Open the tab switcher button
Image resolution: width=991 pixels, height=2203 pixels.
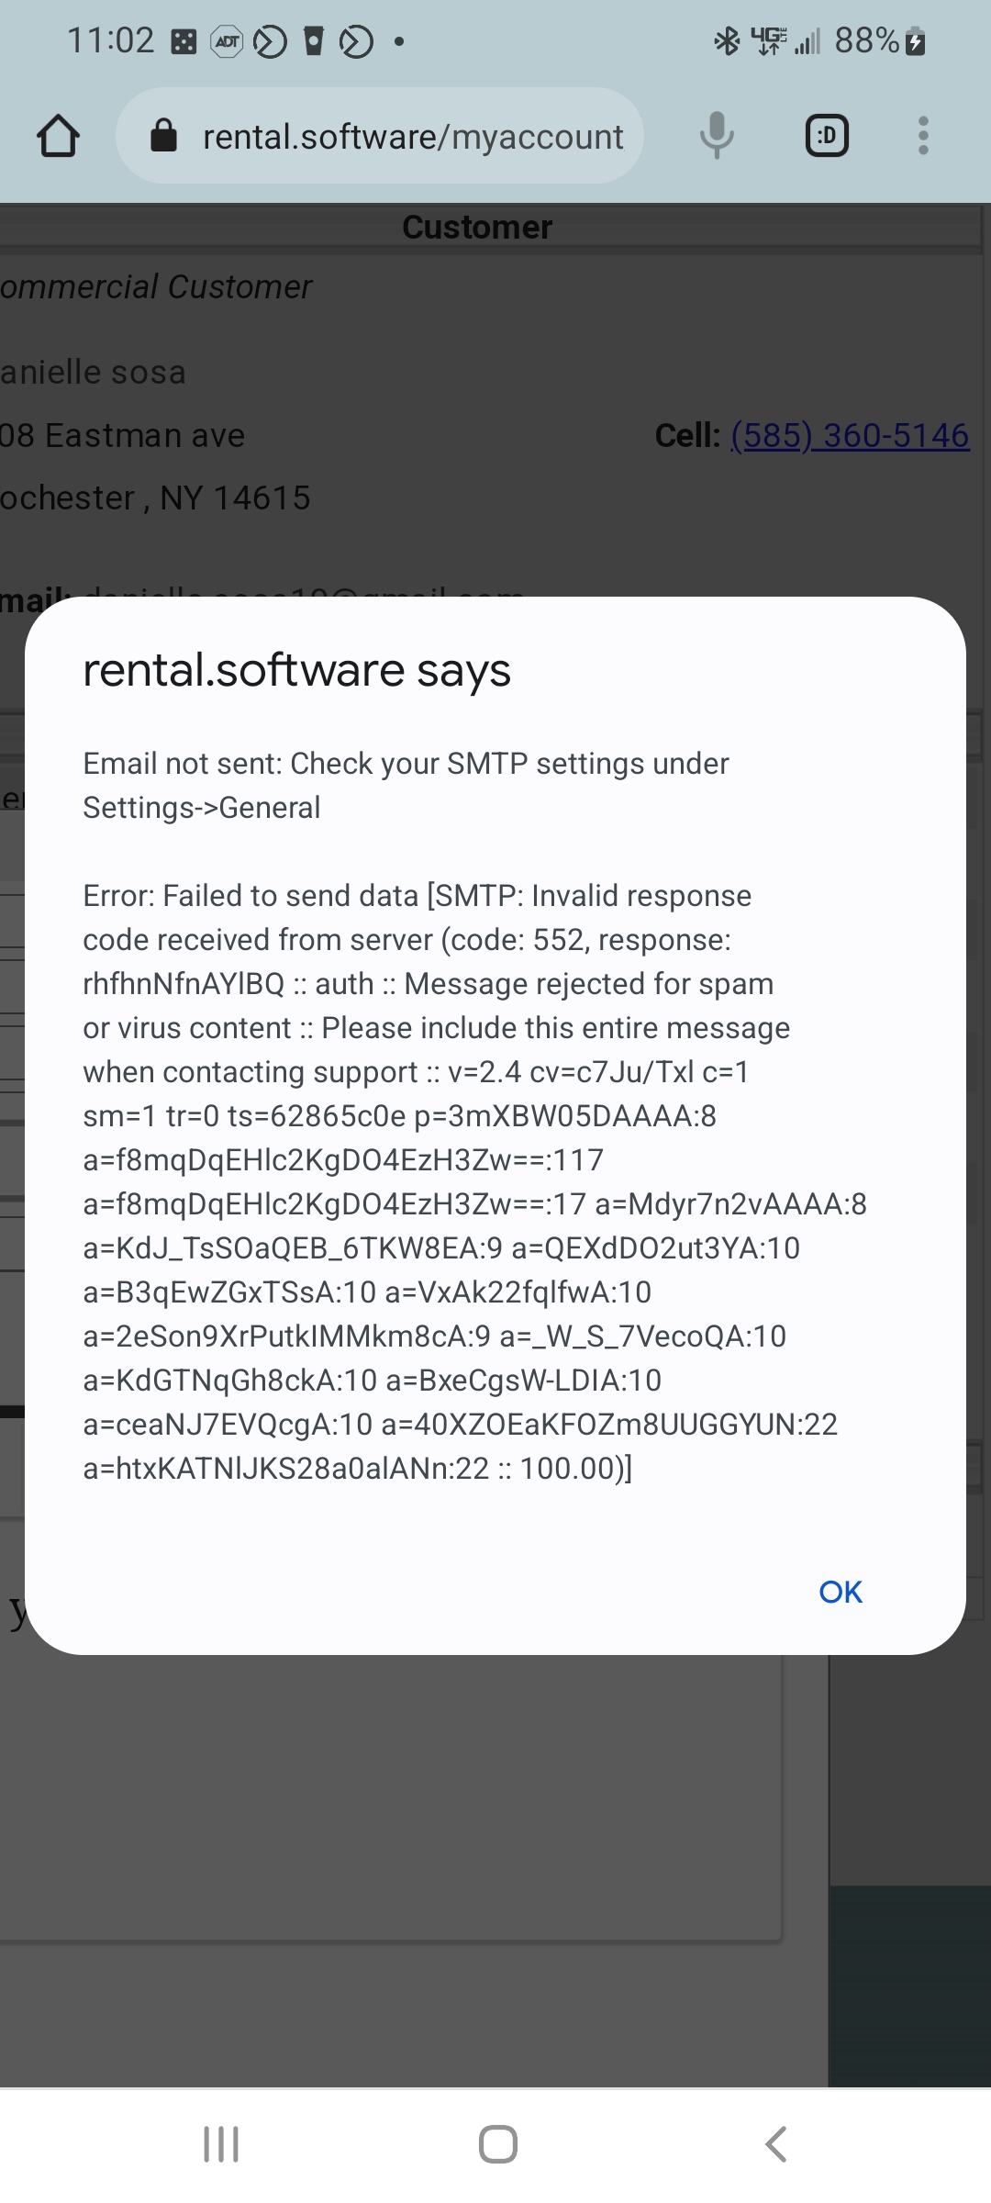point(826,136)
